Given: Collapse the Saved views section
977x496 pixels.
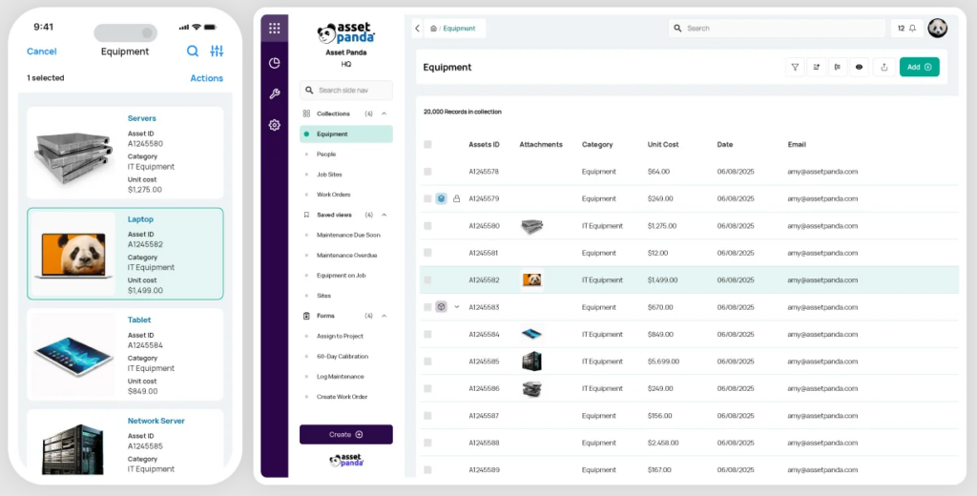Looking at the screenshot, I should point(385,215).
